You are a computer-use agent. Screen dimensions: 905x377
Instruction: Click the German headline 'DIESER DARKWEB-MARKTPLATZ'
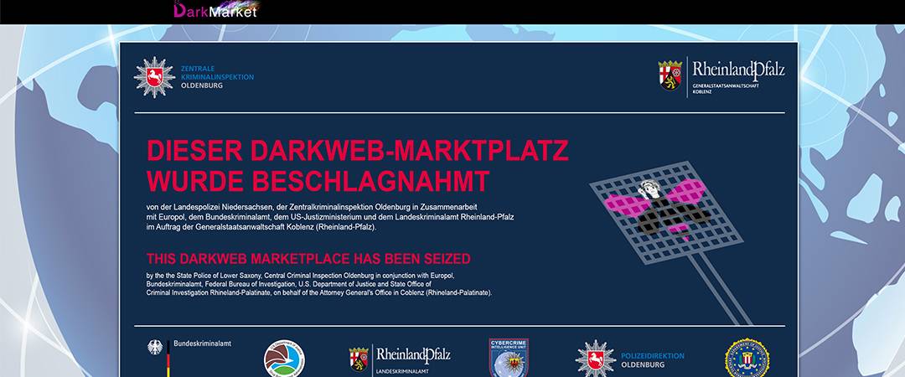coord(358,151)
